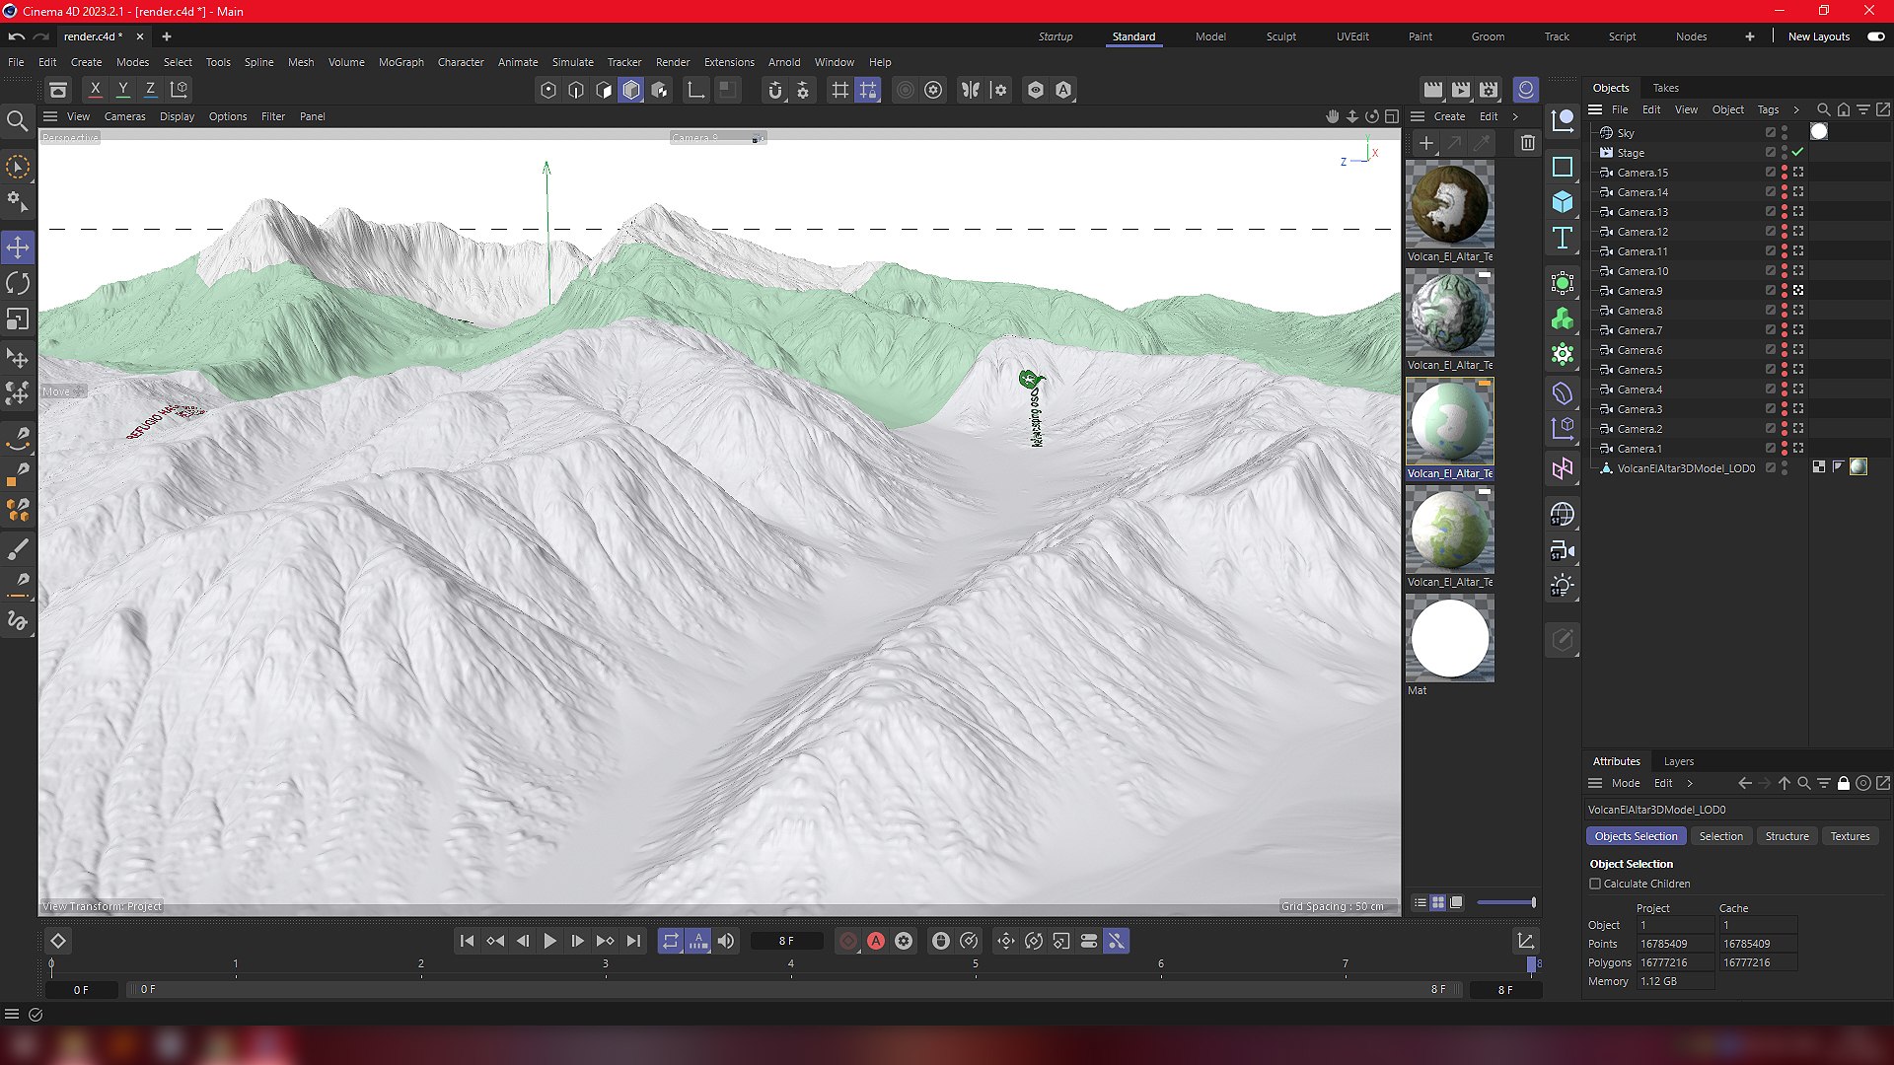Image resolution: width=1894 pixels, height=1065 pixels.
Task: Toggle Camera.9 active camera tag
Action: 1798,291
